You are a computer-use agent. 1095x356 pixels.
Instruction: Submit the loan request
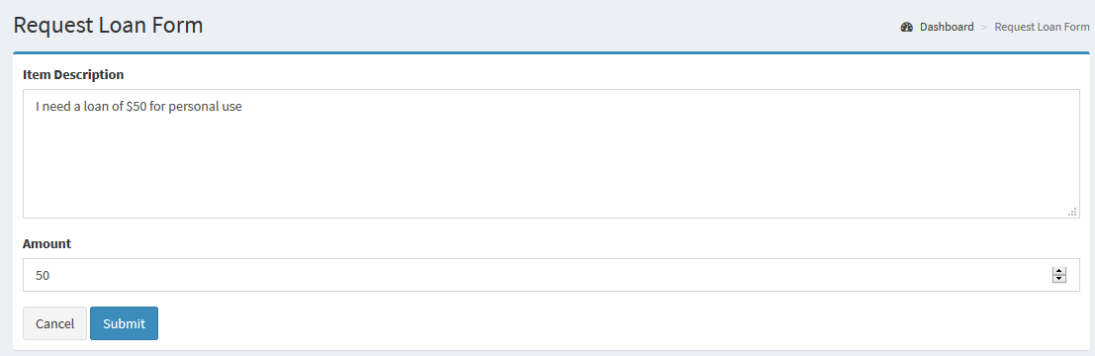125,323
